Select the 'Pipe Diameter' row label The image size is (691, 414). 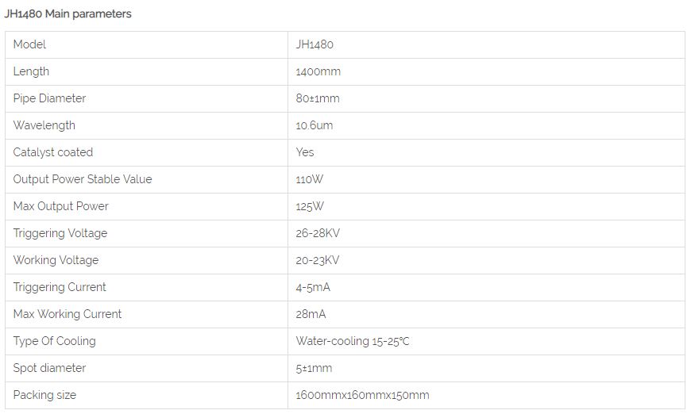coord(49,98)
